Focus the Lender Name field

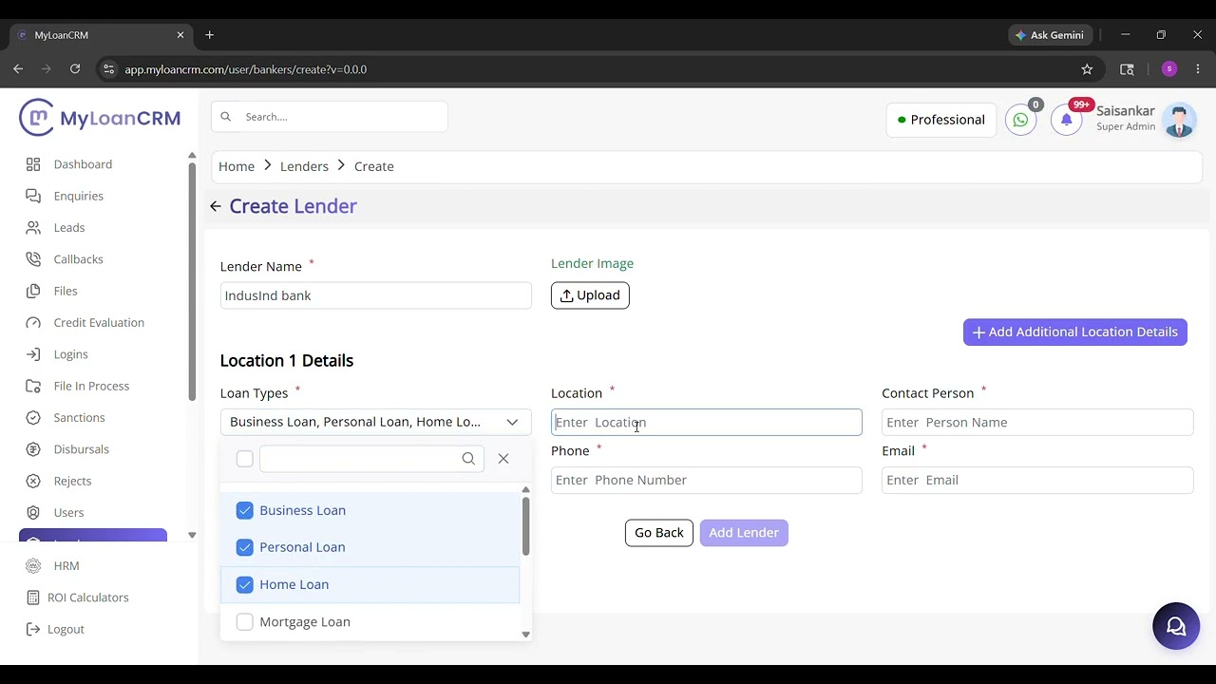click(x=376, y=295)
